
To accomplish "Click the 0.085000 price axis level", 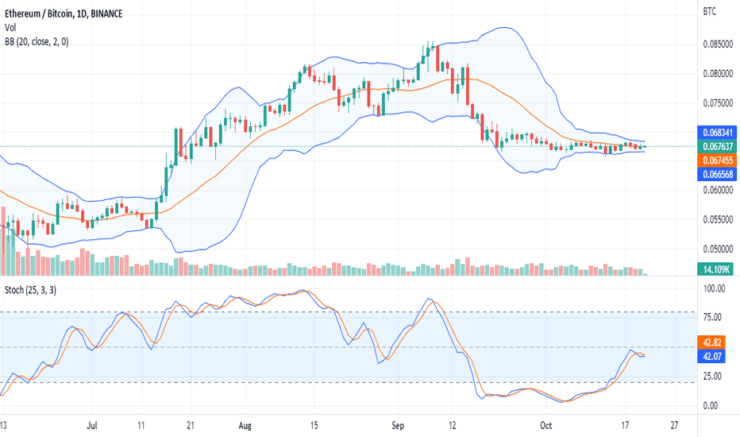I will 718,44.
